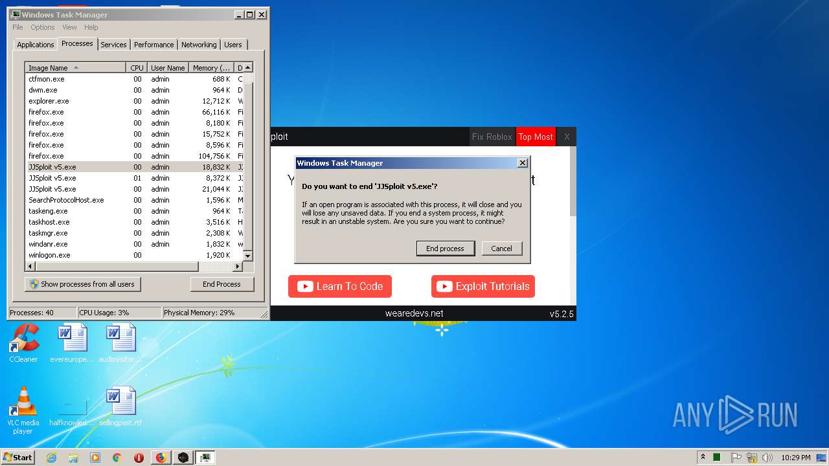
Task: Open the Action Center flag tray icon
Action: point(736,458)
